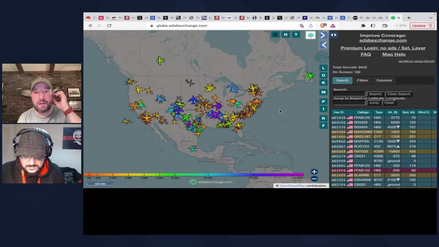The image size is (439, 247).
Task: Toggle the L map button
Action: (x=323, y=68)
